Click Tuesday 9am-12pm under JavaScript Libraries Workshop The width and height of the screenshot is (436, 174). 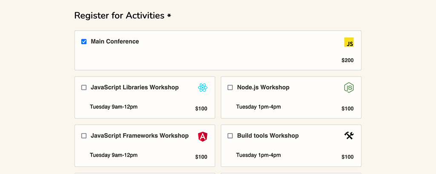pos(113,107)
